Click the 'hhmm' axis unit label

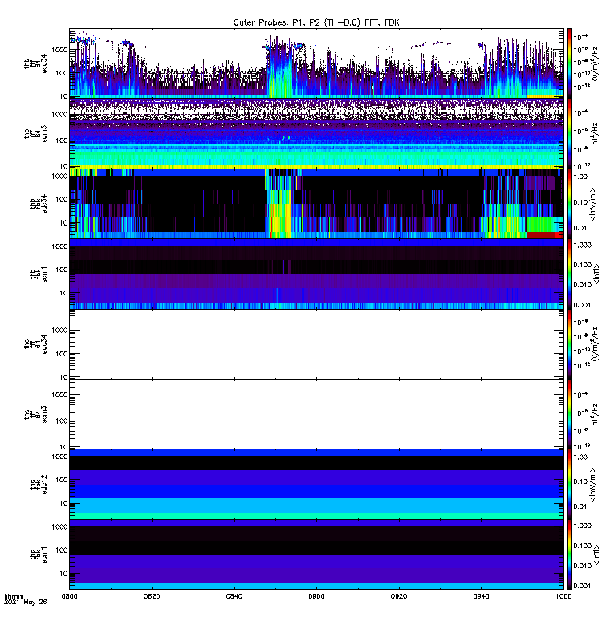click(x=14, y=596)
